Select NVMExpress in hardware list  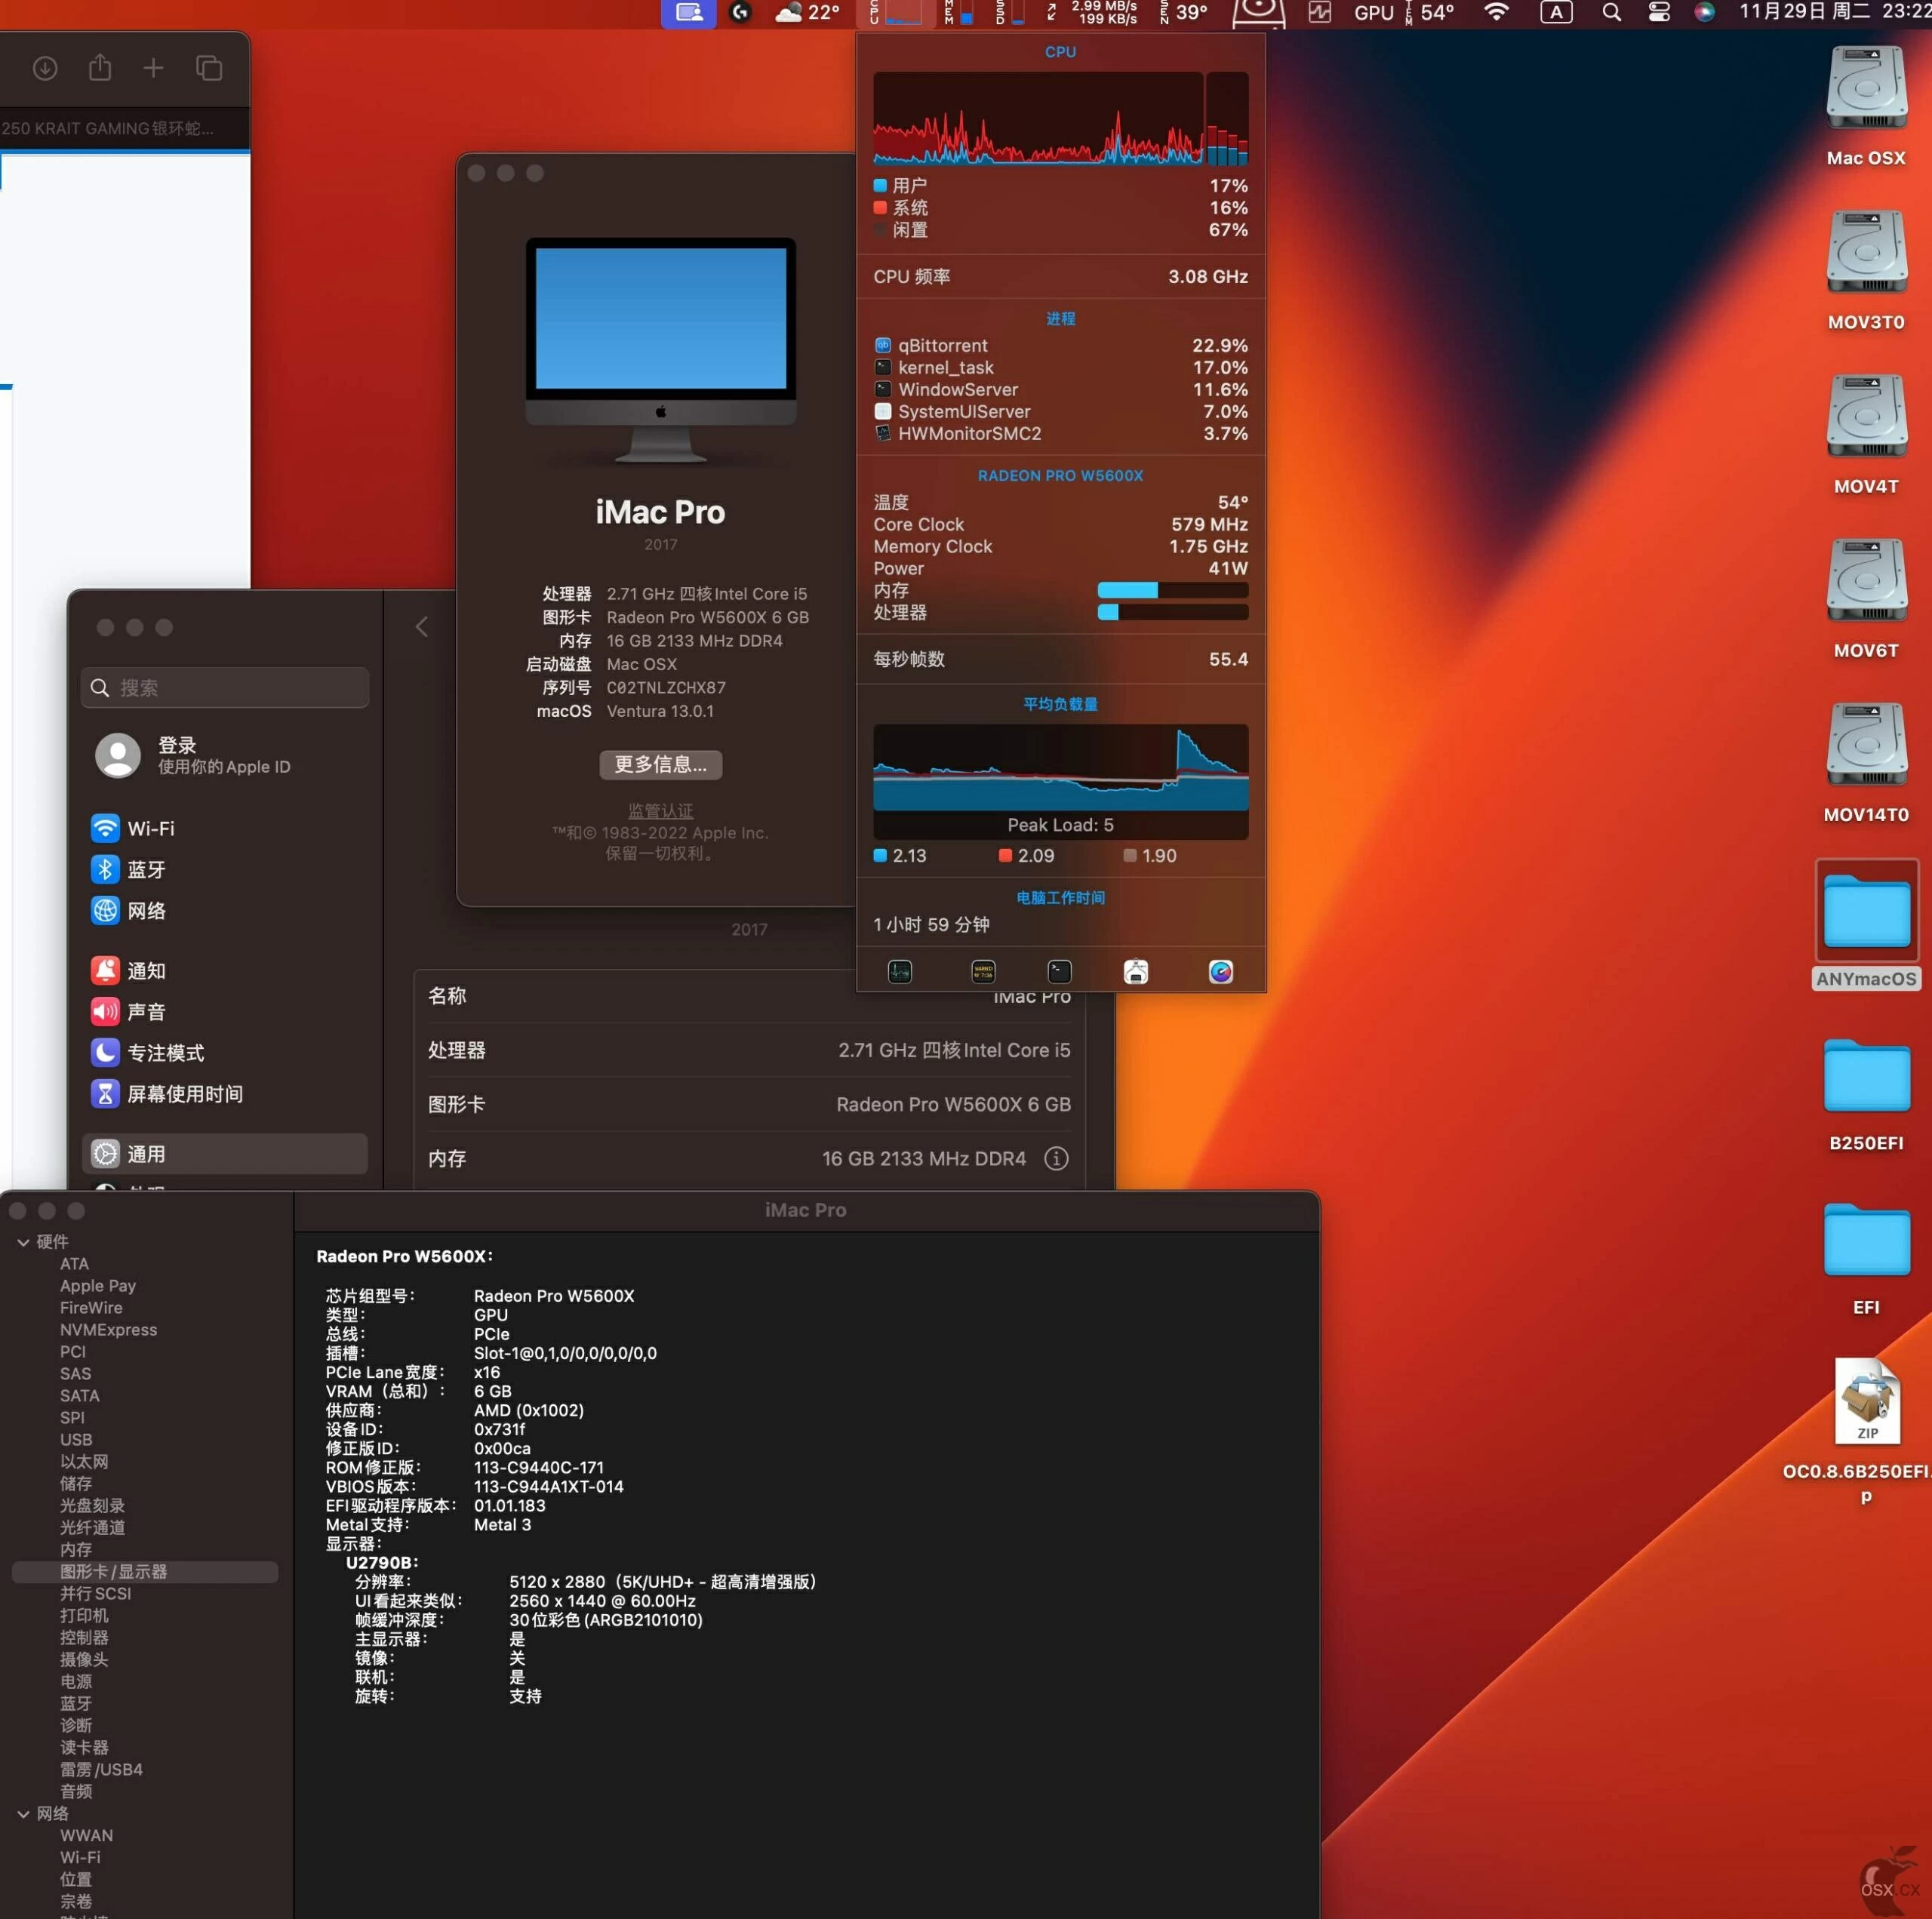pos(108,1330)
